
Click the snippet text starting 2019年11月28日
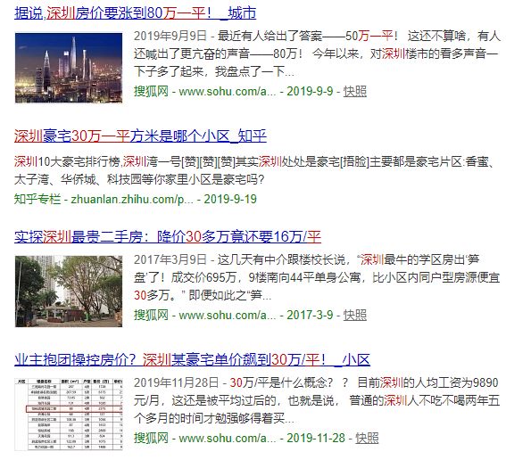[x=317, y=400]
